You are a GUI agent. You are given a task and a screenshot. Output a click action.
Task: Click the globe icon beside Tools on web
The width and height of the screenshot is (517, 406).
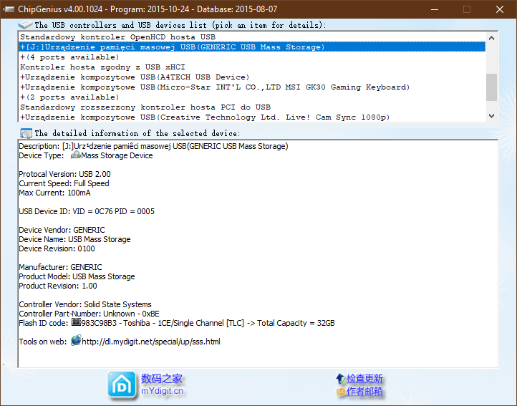pos(76,340)
